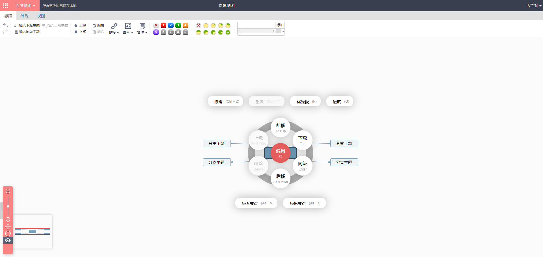Click the 优先级 (P) button
The image size is (543, 257).
point(305,101)
